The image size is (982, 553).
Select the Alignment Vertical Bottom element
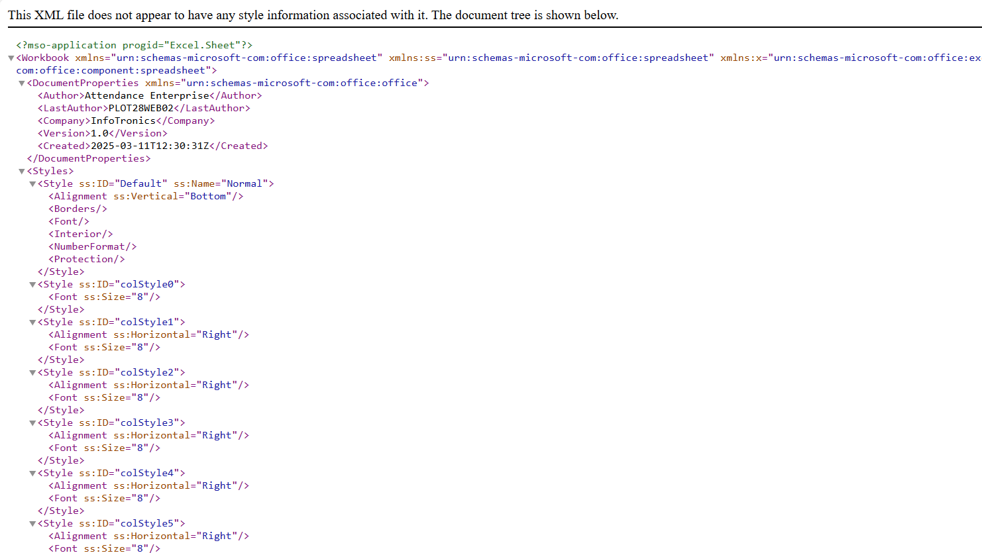pos(145,196)
